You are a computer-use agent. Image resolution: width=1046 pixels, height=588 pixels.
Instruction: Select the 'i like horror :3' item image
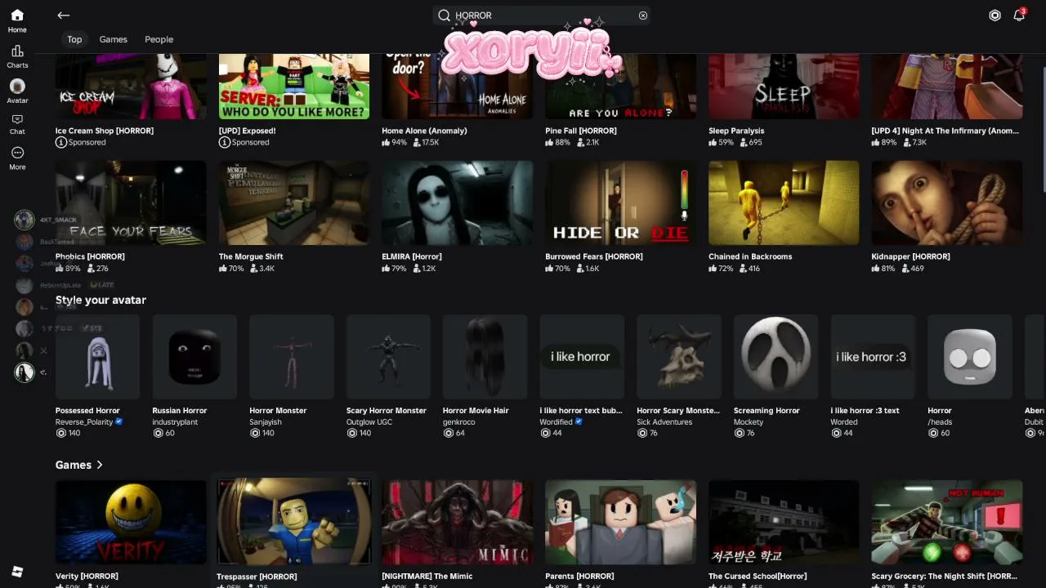873,357
